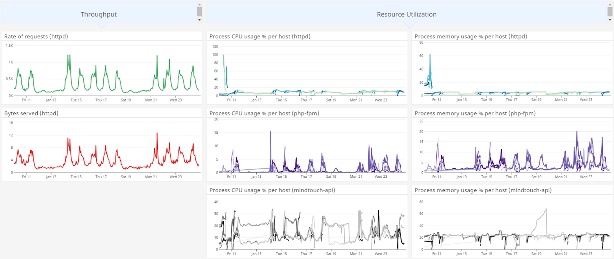Click '1.5K' on the Rate of requests axis
This screenshot has height=259, width=614.
(9, 46)
